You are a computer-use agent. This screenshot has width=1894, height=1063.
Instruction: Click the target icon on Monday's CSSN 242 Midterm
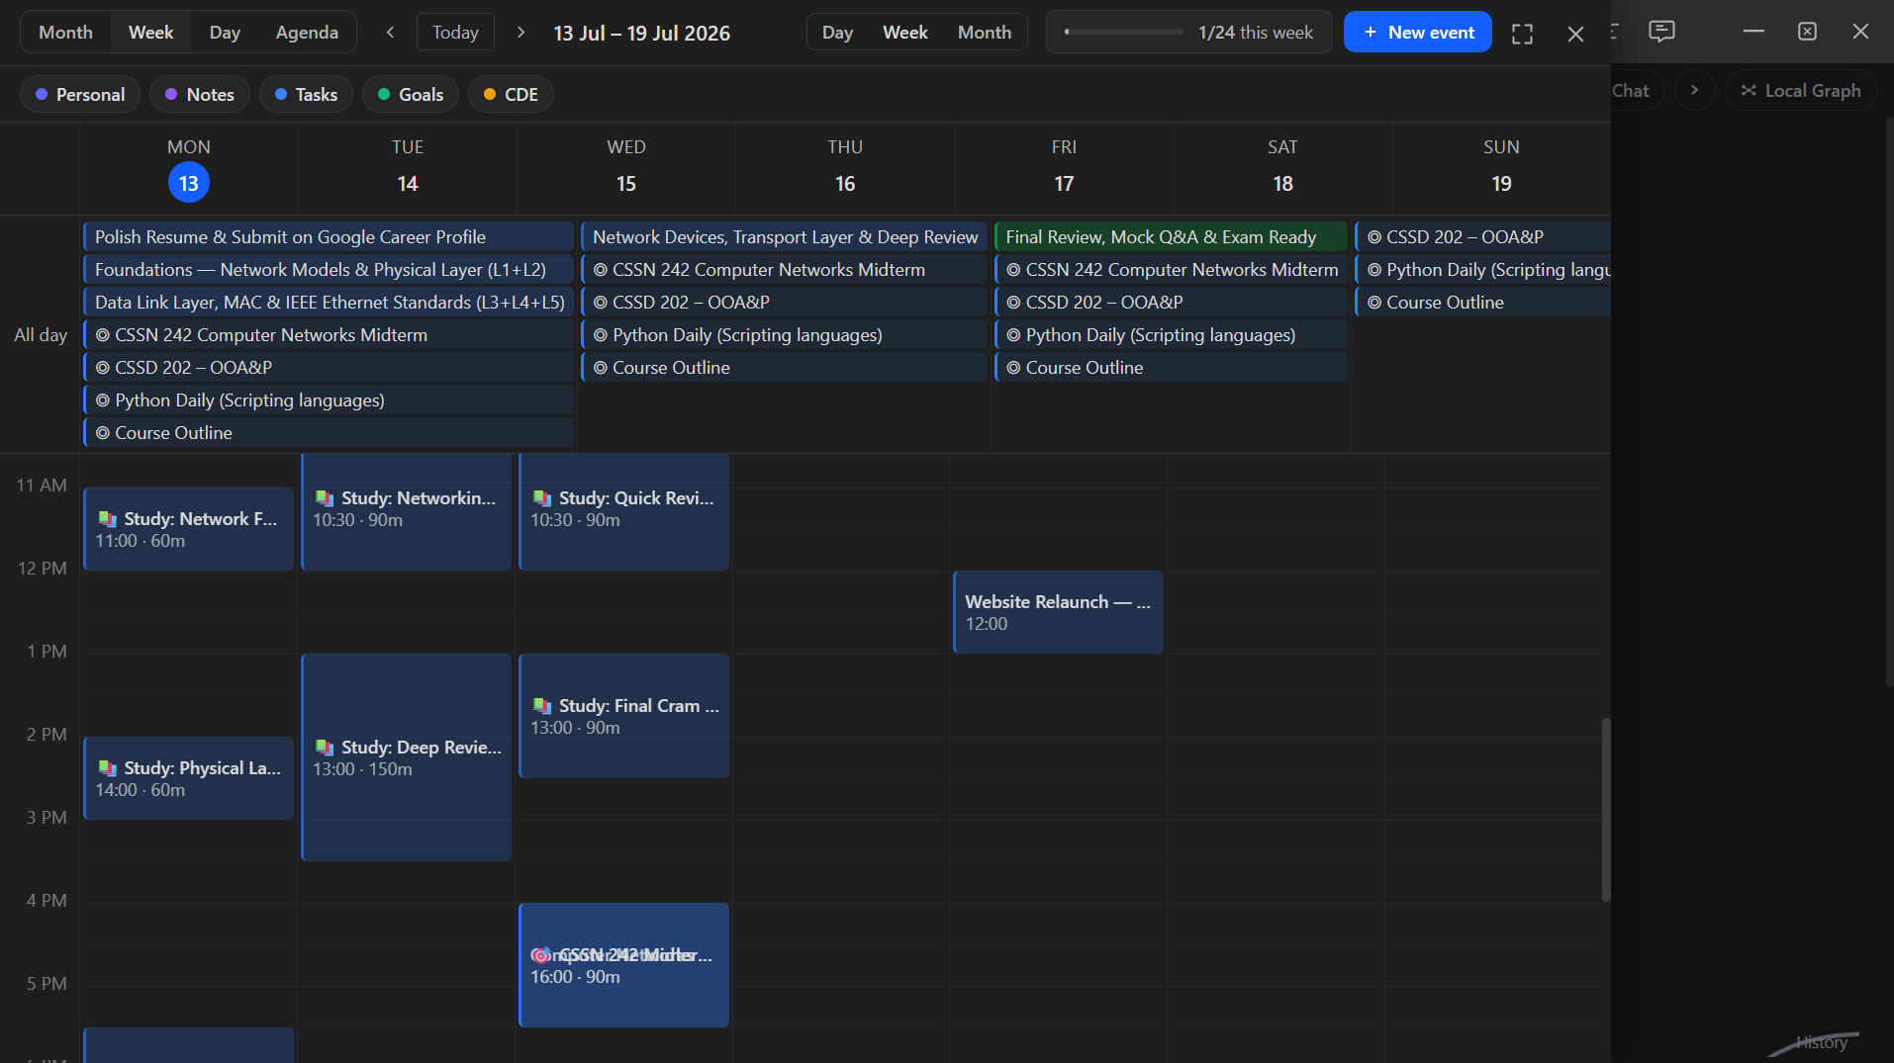coord(103,335)
